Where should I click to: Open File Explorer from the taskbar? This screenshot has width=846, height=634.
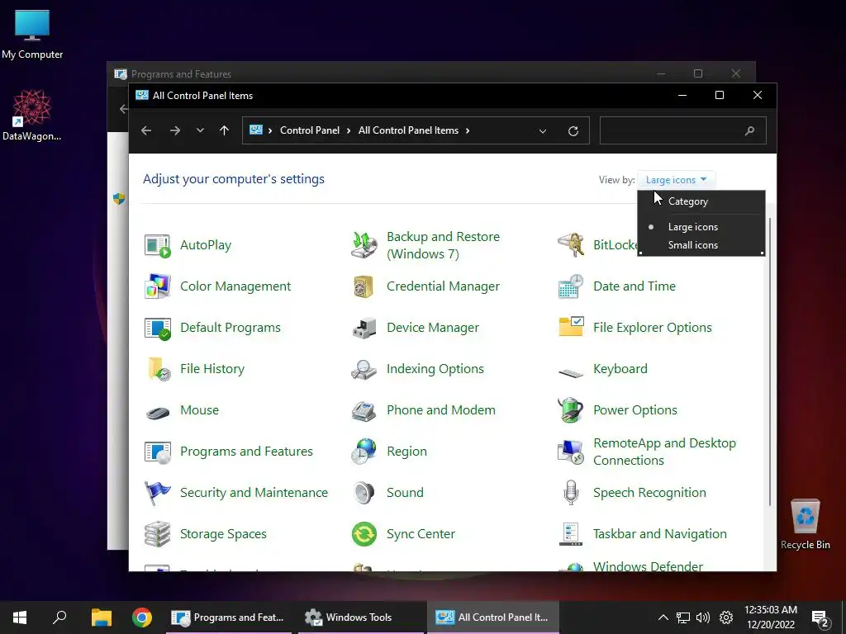click(x=102, y=617)
